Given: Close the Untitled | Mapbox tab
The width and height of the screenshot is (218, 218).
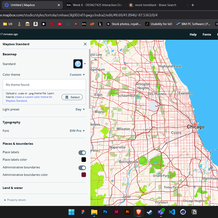Looking at the screenshot, I should pyautogui.click(x=59, y=5).
